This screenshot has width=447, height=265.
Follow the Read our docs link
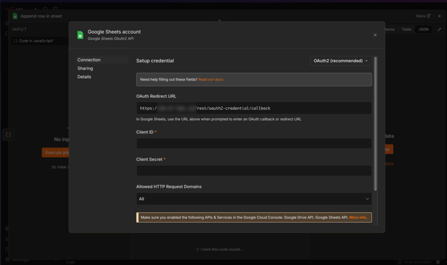click(x=211, y=79)
